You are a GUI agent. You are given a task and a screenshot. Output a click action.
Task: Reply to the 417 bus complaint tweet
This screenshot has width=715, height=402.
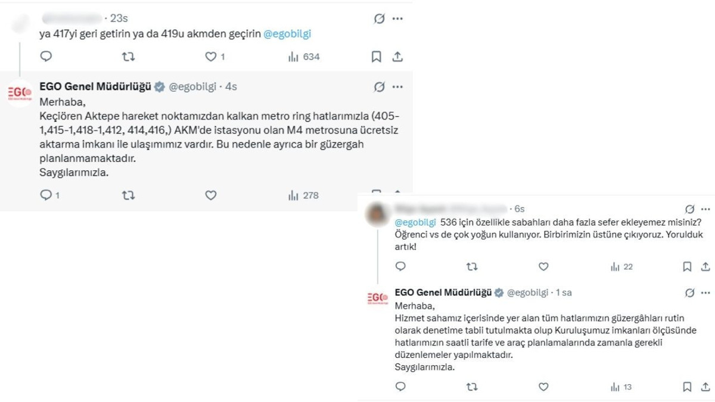[x=46, y=57]
